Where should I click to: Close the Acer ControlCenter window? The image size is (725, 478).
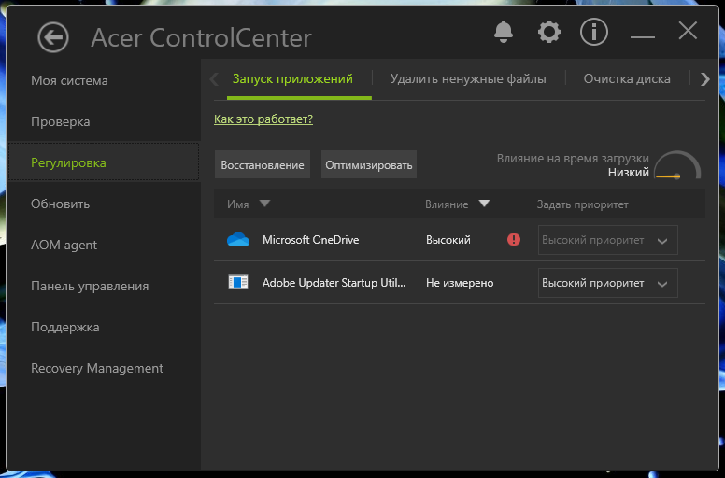[x=688, y=32]
